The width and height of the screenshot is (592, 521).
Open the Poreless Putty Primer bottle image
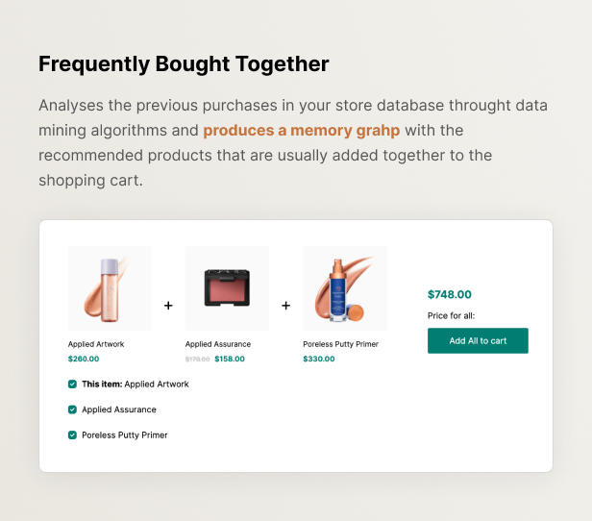(x=345, y=288)
